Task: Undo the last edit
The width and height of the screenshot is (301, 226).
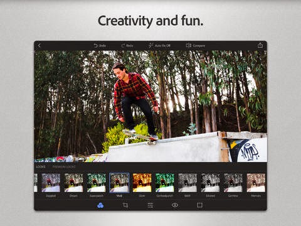Action: pyautogui.click(x=100, y=45)
